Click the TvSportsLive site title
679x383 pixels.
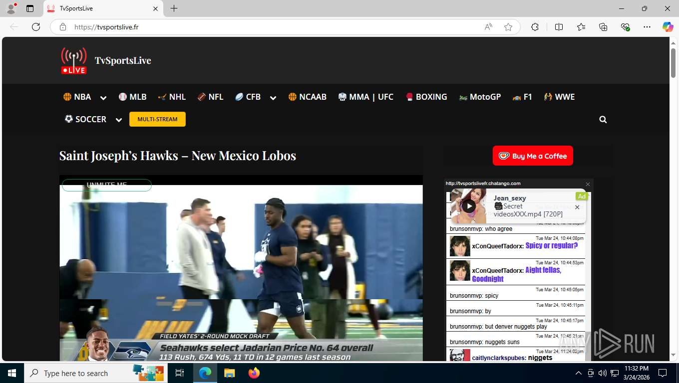(123, 60)
